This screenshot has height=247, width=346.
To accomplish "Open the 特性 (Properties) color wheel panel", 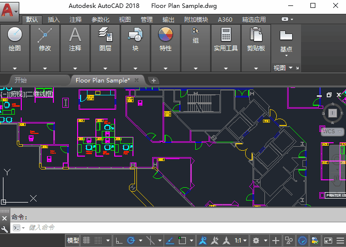I will point(165,34).
